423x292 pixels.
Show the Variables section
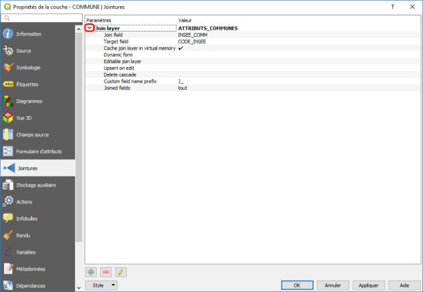pyautogui.click(x=38, y=252)
